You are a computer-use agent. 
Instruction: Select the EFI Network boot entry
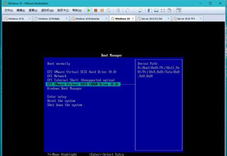pyautogui.click(x=57, y=76)
